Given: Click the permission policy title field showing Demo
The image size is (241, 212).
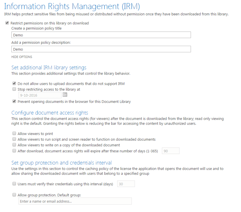Looking at the screenshot, I should coord(101,35).
